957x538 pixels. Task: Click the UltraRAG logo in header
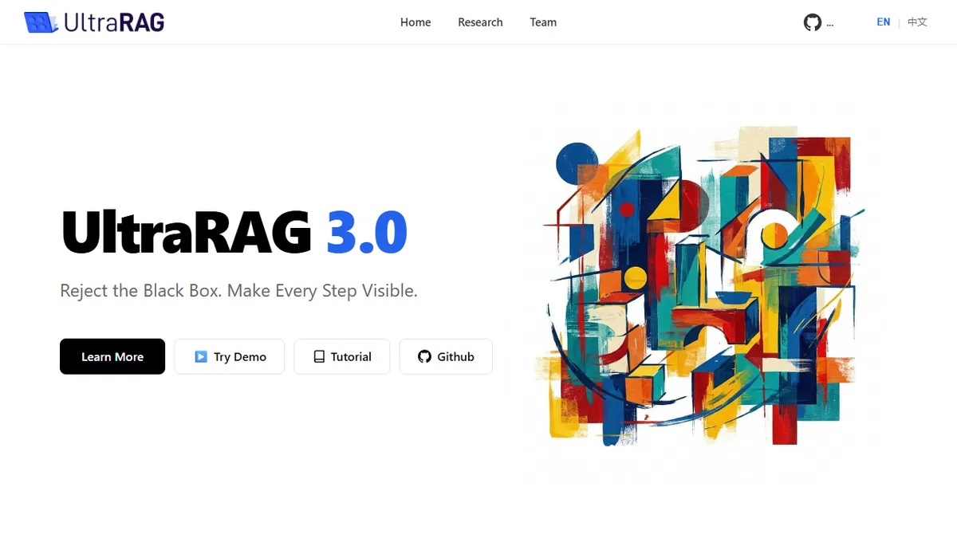tap(94, 22)
